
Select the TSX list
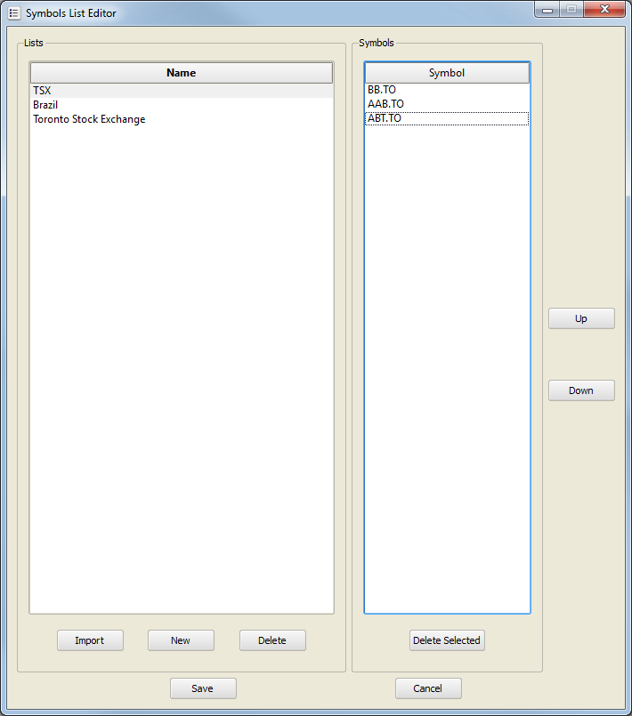pyautogui.click(x=42, y=91)
